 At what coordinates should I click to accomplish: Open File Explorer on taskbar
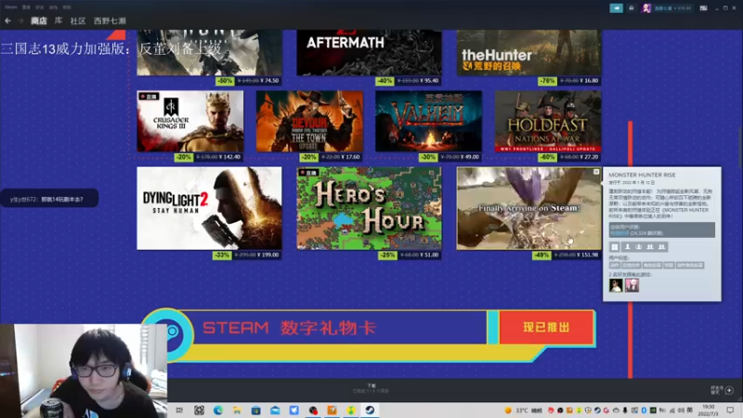pos(237,411)
